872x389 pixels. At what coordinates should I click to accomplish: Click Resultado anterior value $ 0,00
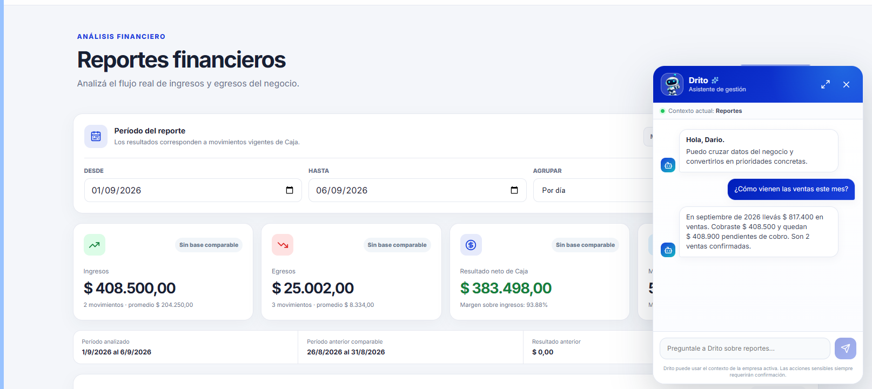click(542, 352)
